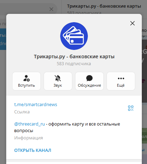This screenshot has width=147, height=164.
Task: Select the channel name inside the popup
Action: pyautogui.click(x=74, y=57)
